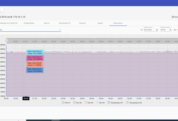Image resolution: width=178 pixels, height=121 pixels.
Task: Click the start time field showing 00:00
Action: pyautogui.click(x=166, y=30)
